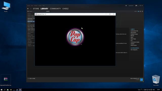Click the PopCap logo in game window
The width and height of the screenshot is (162, 91).
[75, 37]
